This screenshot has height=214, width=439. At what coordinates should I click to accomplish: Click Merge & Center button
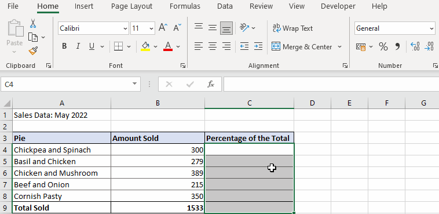[302, 46]
